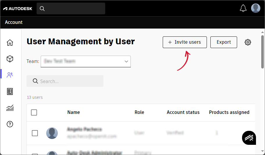Screen dimensions: 265x155
Task: Click the Export button
Action: pos(224,42)
